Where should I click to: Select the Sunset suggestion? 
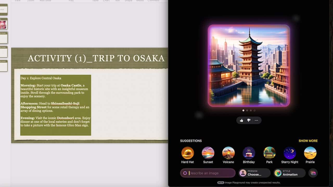(x=208, y=153)
